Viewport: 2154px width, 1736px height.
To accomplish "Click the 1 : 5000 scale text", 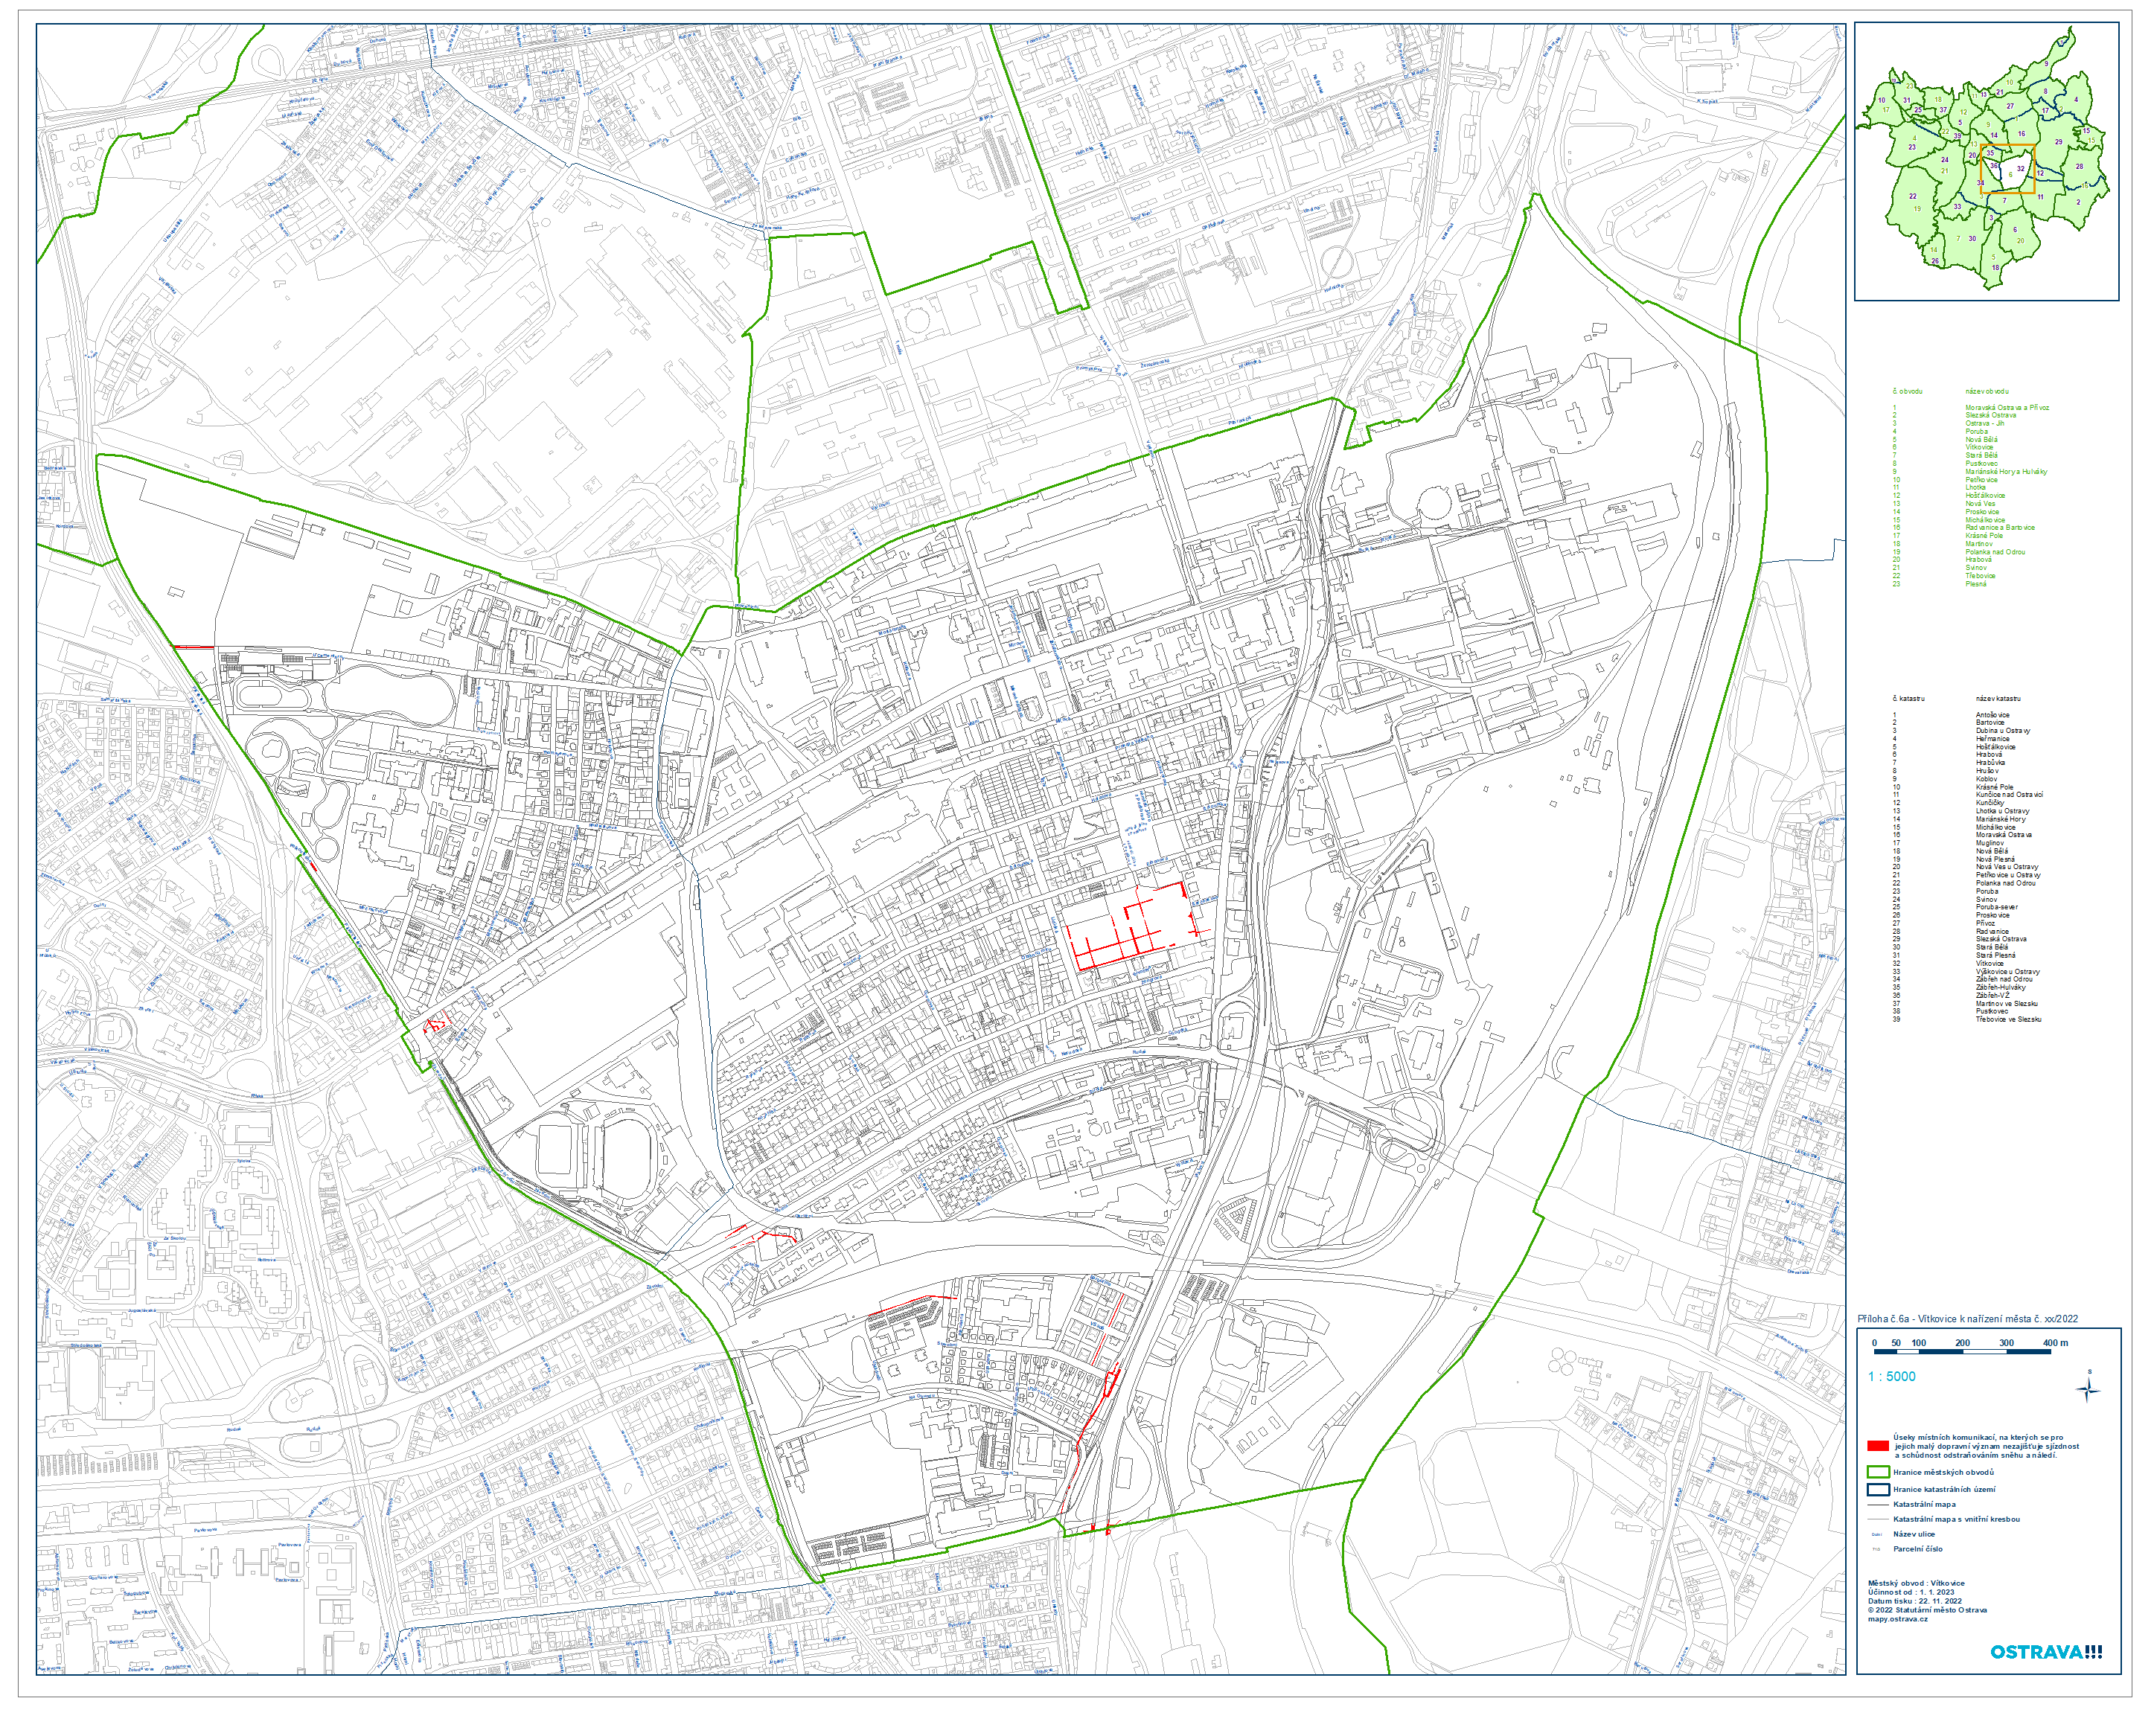I will click(x=1891, y=1376).
